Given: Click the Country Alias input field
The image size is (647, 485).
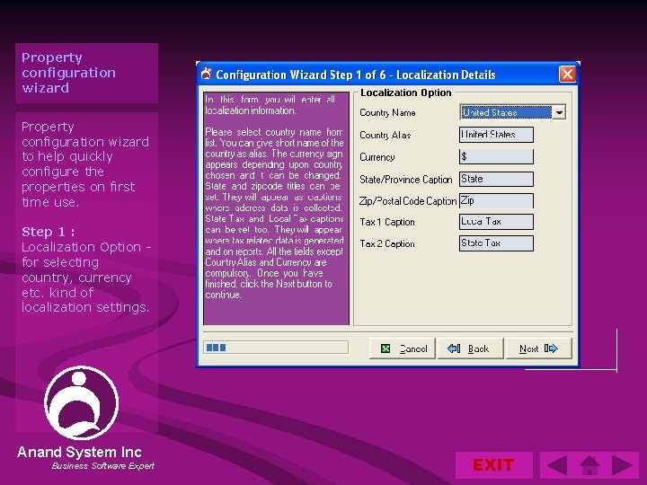Looking at the screenshot, I should 496,135.
